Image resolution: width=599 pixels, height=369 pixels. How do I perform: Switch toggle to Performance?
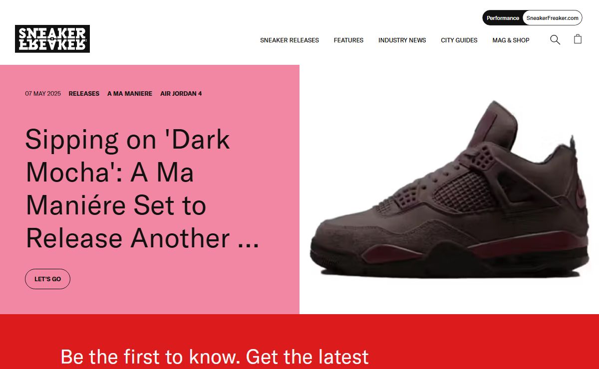coord(503,18)
